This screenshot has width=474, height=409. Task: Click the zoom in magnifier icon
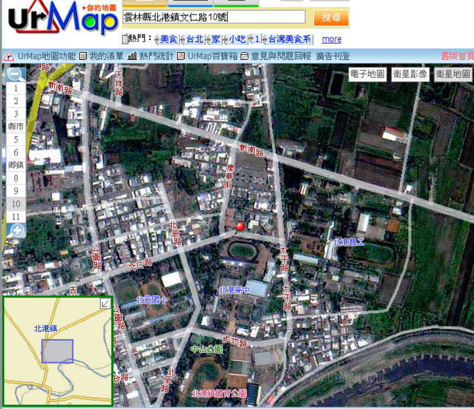[16, 231]
